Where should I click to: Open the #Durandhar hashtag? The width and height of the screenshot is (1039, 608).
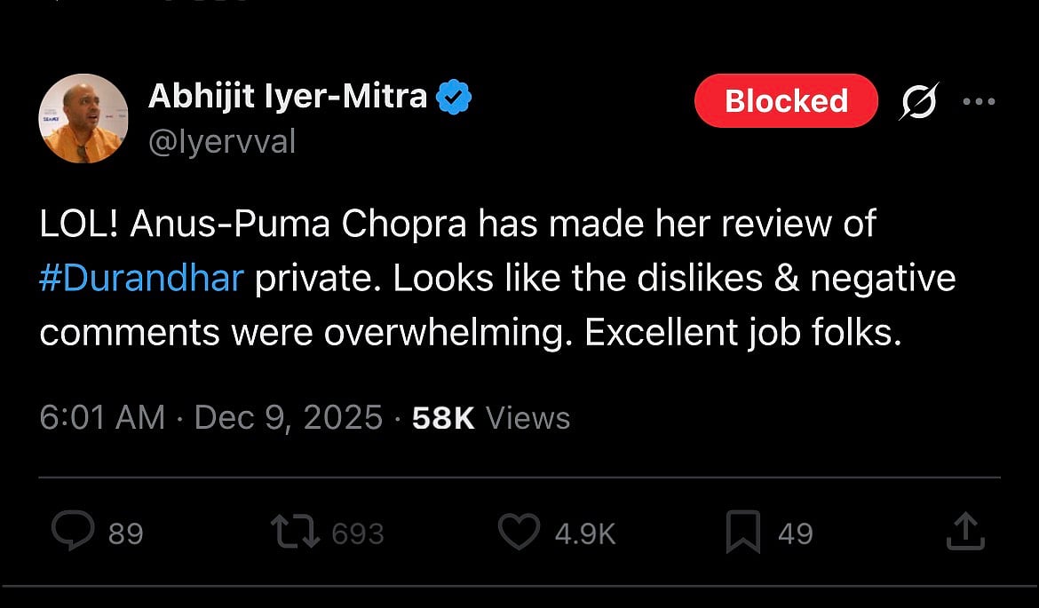coord(142,279)
